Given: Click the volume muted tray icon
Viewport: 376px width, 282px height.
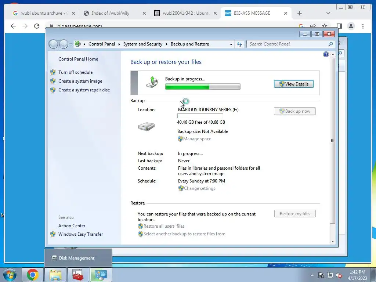Looking at the screenshot, I should point(339,275).
